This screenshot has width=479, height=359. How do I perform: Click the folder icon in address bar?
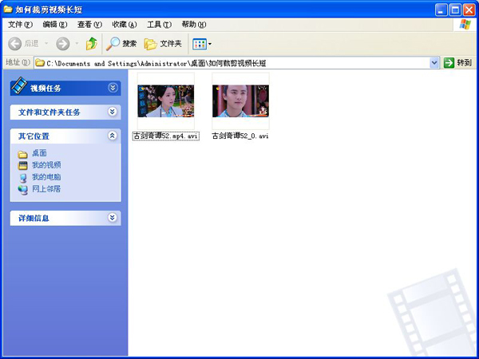coord(40,63)
